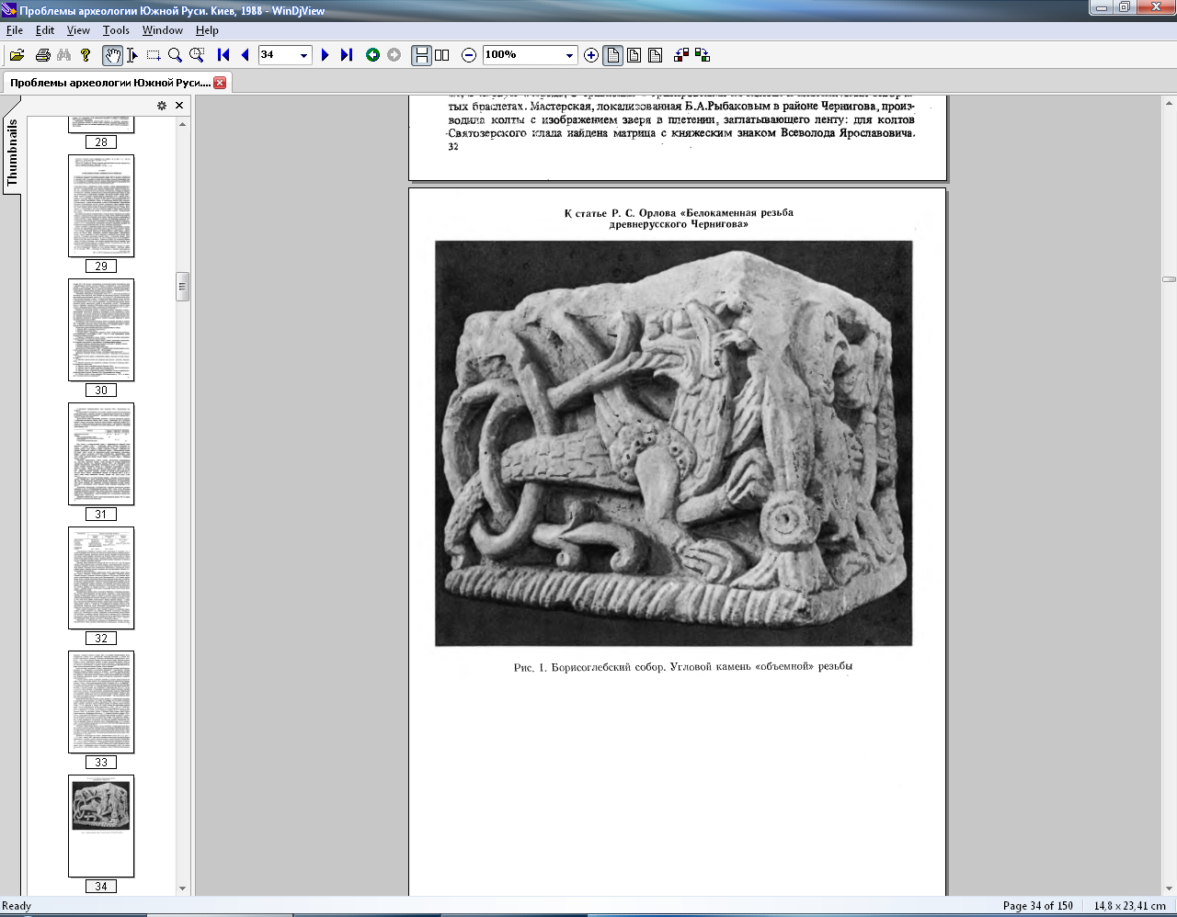Open the Help menu
Image resolution: width=1177 pixels, height=917 pixels.
pos(207,30)
